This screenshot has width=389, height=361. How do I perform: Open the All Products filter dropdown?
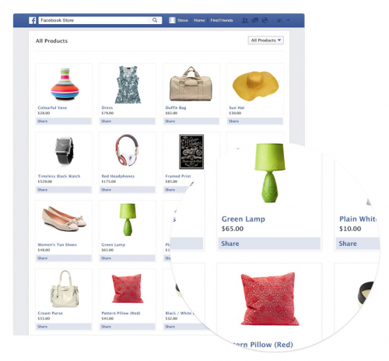tap(266, 40)
